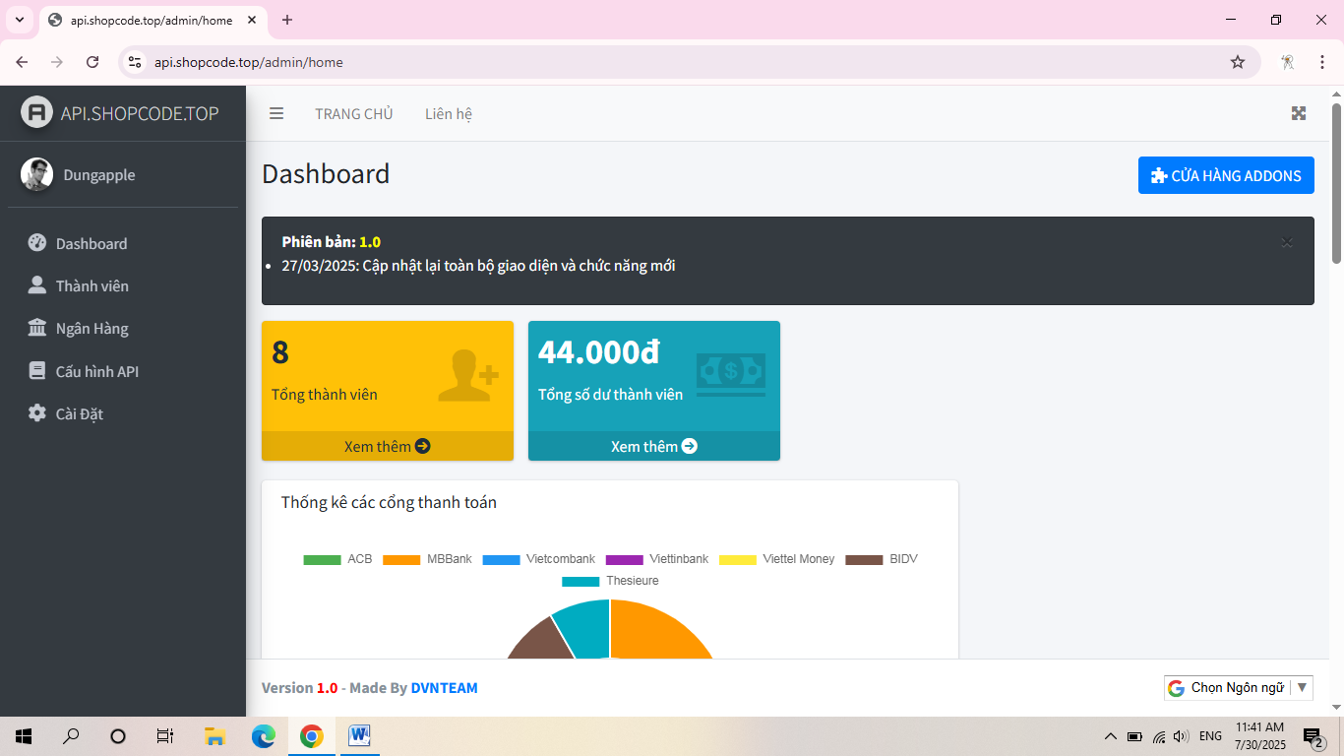View site information in the address bar
This screenshot has width=1344, height=756.
[x=136, y=62]
